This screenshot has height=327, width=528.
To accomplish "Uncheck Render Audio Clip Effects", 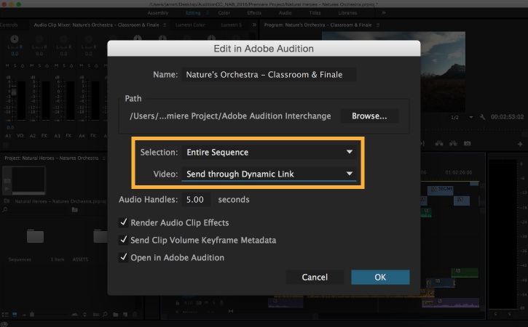I will [x=124, y=222].
